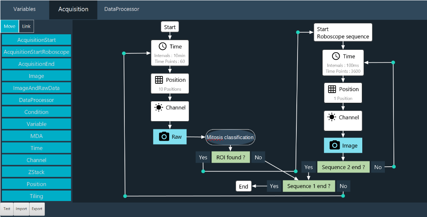This screenshot has width=427, height=217.
Task: Select AcquisitionStart block in palette
Action: (37, 40)
